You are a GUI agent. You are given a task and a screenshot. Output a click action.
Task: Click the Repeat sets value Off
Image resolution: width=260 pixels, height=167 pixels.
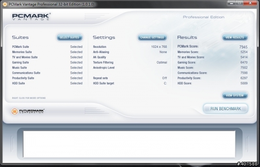click(165, 78)
